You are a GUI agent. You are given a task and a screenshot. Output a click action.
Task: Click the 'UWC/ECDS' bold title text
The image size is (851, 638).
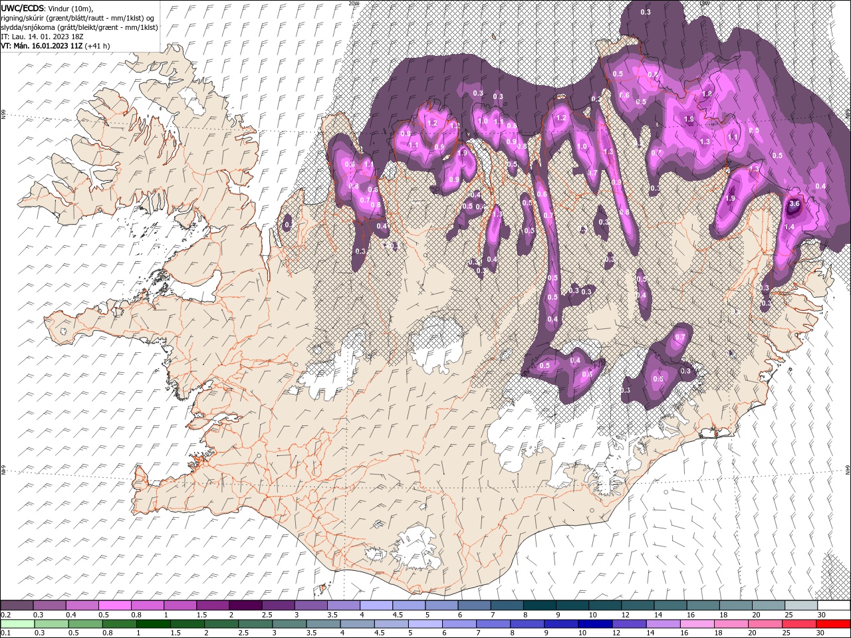23,8
